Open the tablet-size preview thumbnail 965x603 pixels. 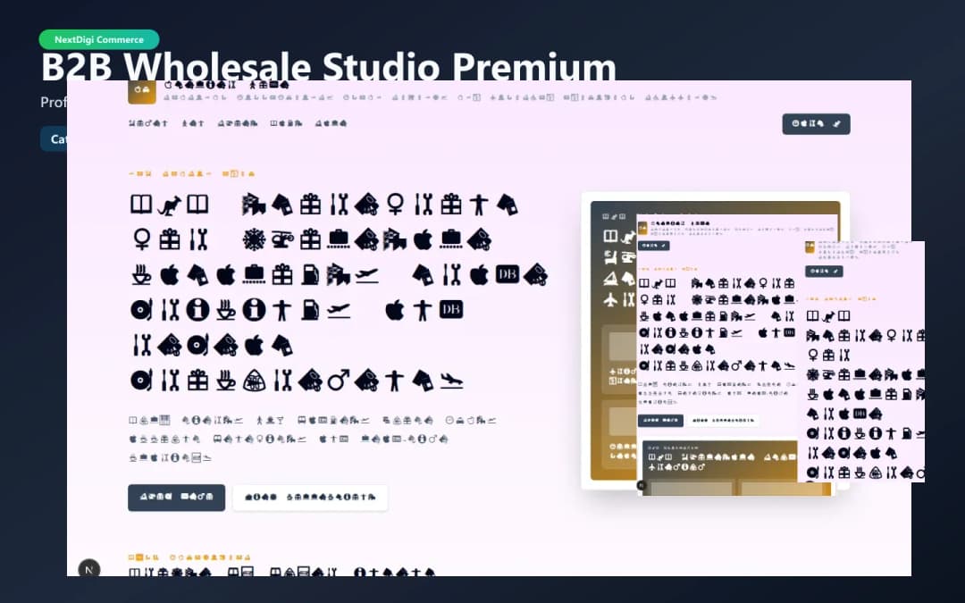tap(717, 355)
